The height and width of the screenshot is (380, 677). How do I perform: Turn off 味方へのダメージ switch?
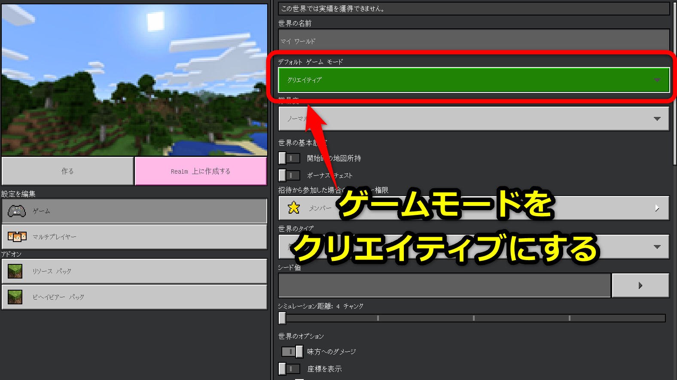(292, 352)
